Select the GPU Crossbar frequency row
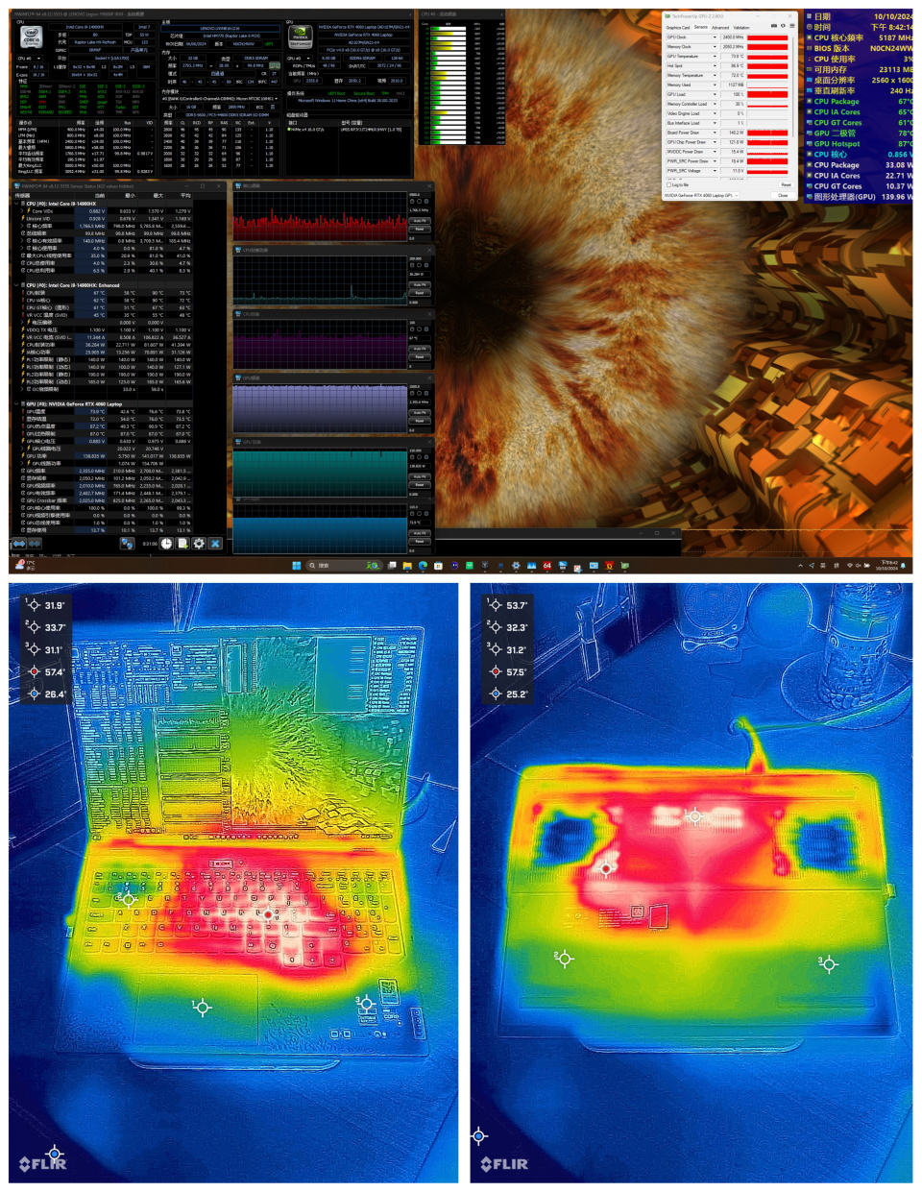This screenshot has width=922, height=1192. (104, 500)
